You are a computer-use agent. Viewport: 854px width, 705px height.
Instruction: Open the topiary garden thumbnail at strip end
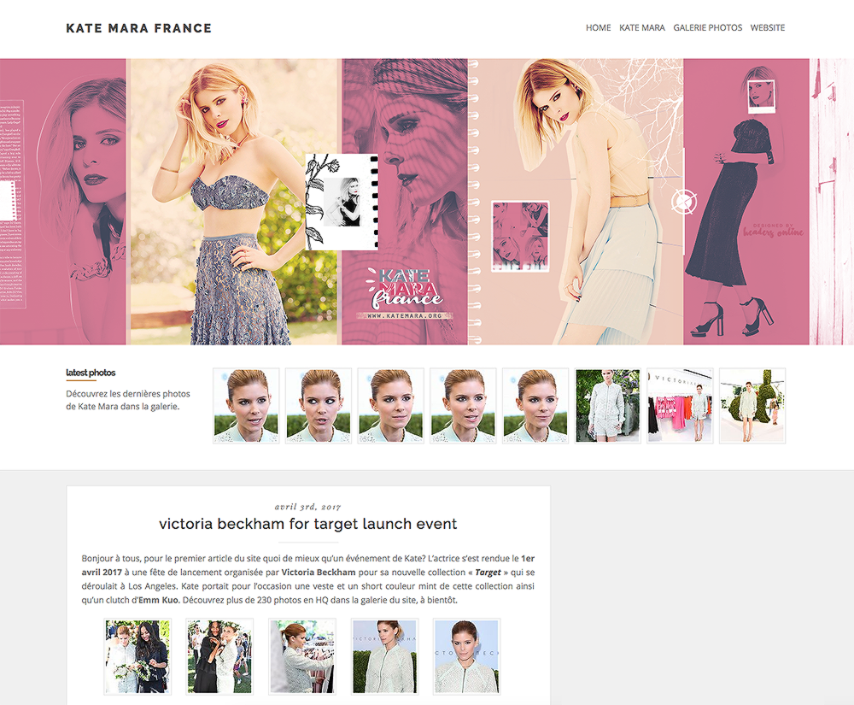752,406
